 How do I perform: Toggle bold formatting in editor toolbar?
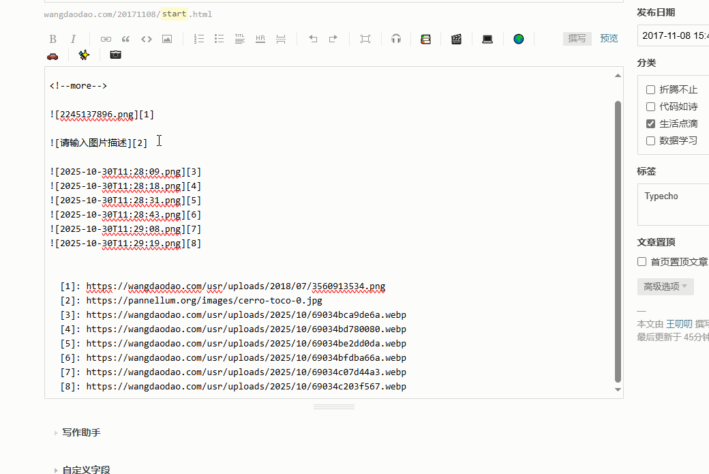coord(53,39)
